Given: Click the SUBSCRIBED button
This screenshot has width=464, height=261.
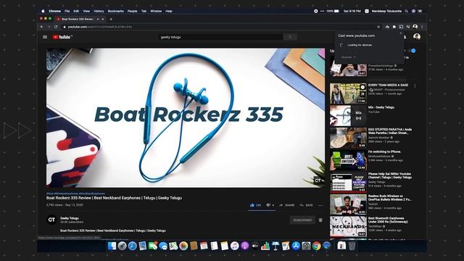Looking at the screenshot, I should click(302, 220).
